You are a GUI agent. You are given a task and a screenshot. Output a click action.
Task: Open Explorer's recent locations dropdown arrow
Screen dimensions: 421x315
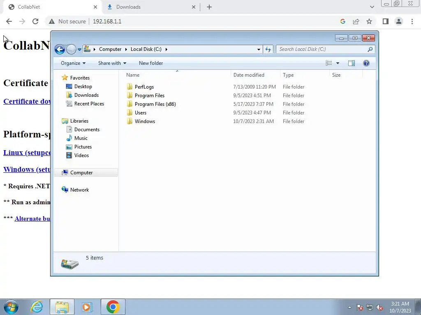(79, 50)
